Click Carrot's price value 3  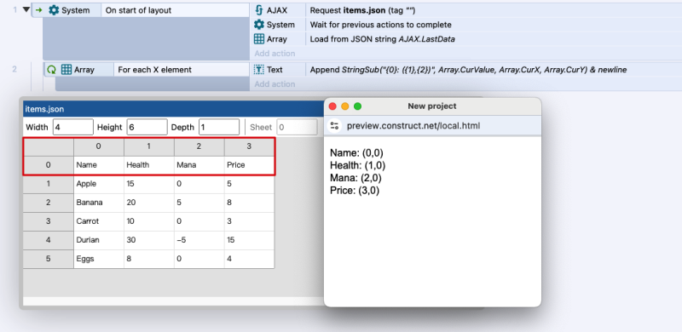pos(249,221)
